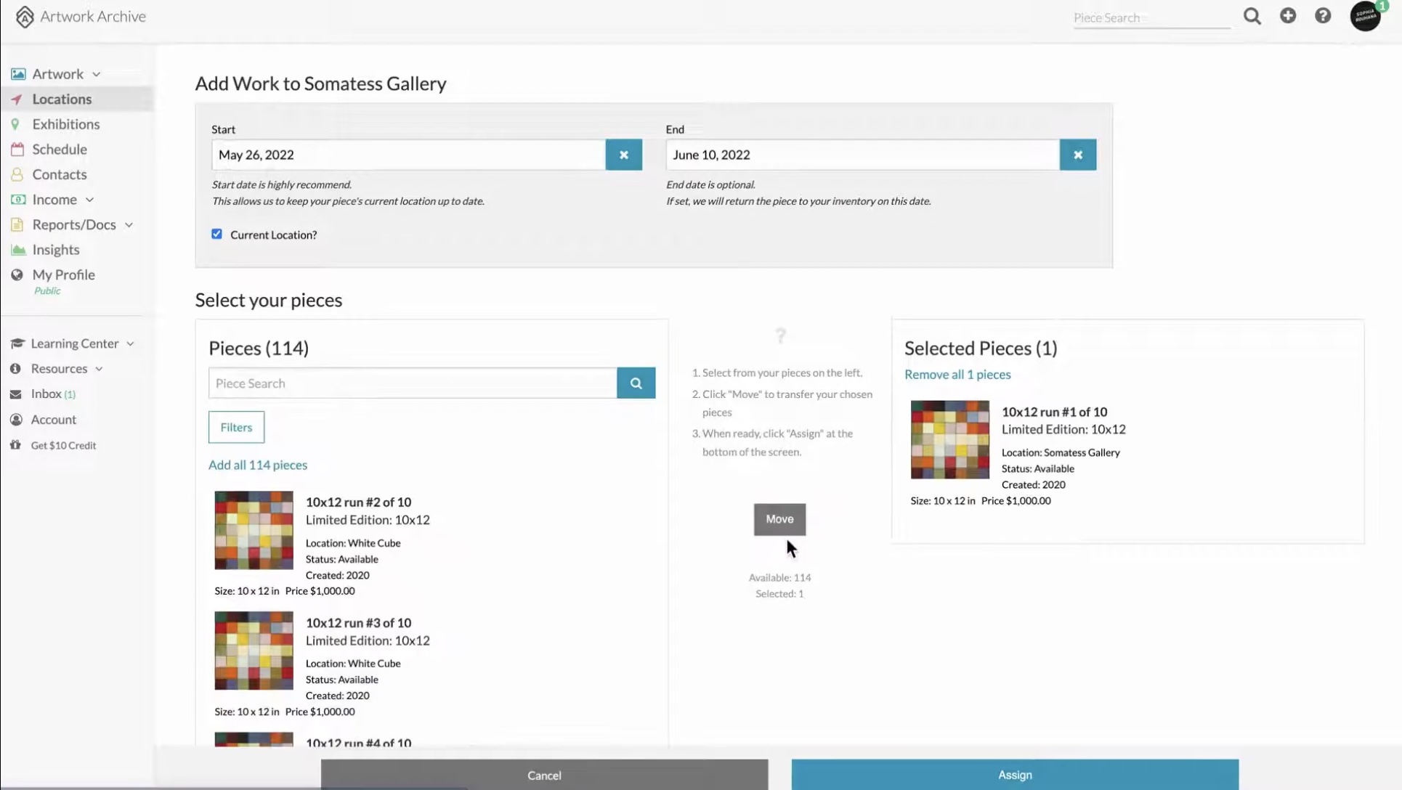Open Exhibitions from the sidebar
The width and height of the screenshot is (1402, 790).
pos(66,124)
